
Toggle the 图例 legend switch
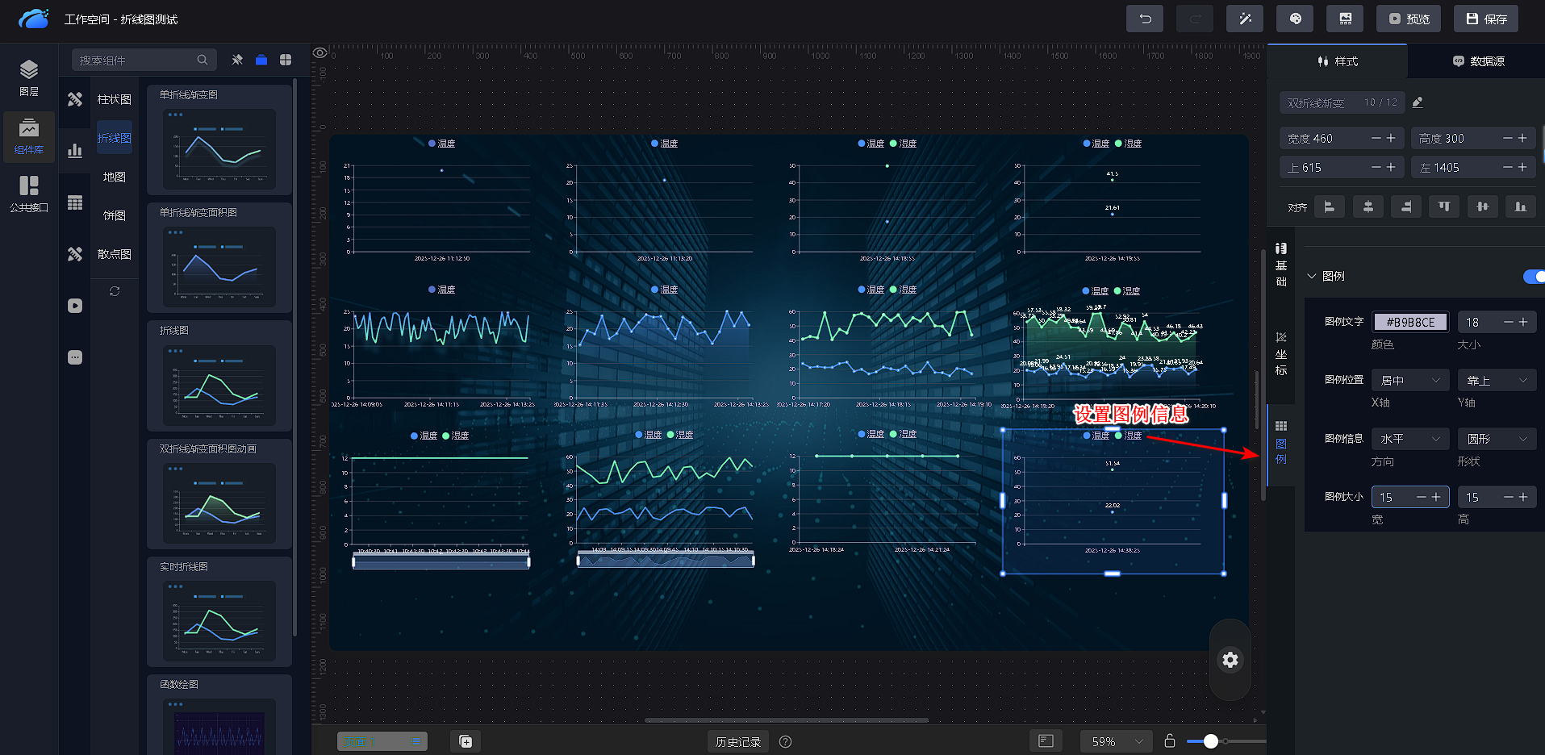click(x=1534, y=277)
